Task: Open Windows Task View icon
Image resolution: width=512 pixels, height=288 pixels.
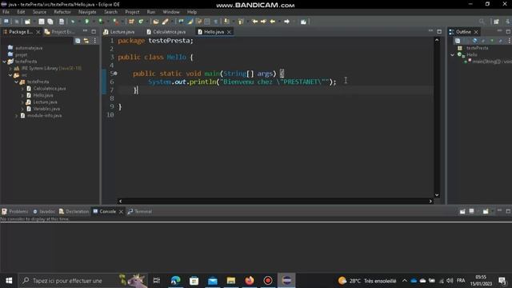Action: 157,280
